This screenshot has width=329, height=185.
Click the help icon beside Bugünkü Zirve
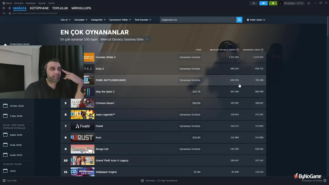pyautogui.click(x=262, y=50)
